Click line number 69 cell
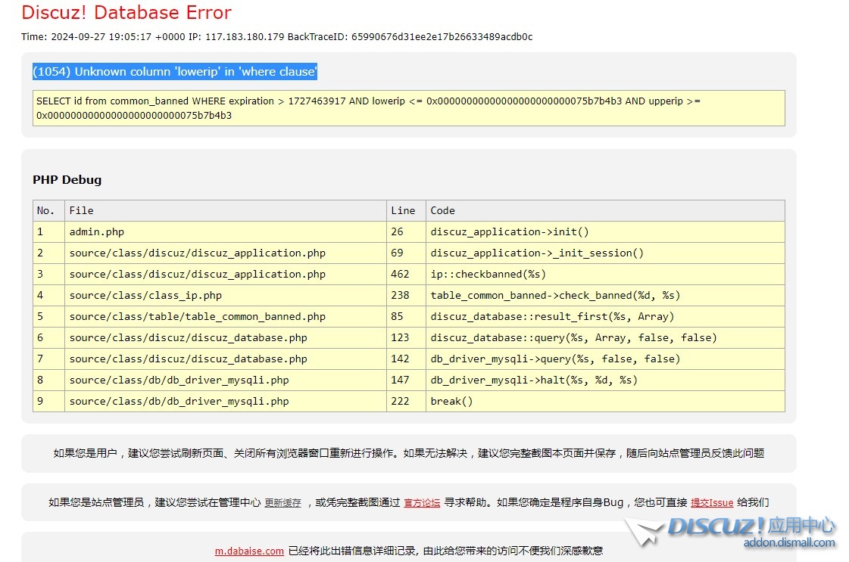The width and height of the screenshot is (849, 562). click(406, 253)
